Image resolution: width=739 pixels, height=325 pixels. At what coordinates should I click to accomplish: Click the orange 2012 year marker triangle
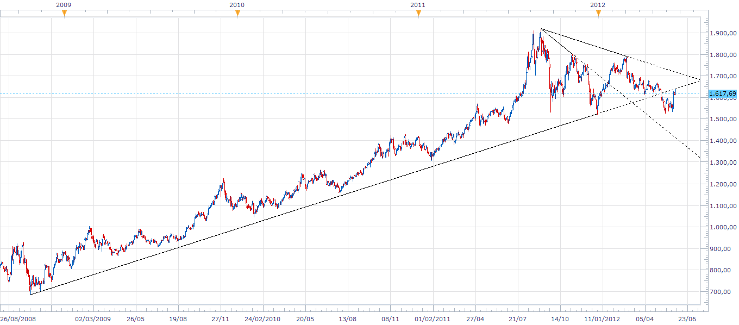598,14
